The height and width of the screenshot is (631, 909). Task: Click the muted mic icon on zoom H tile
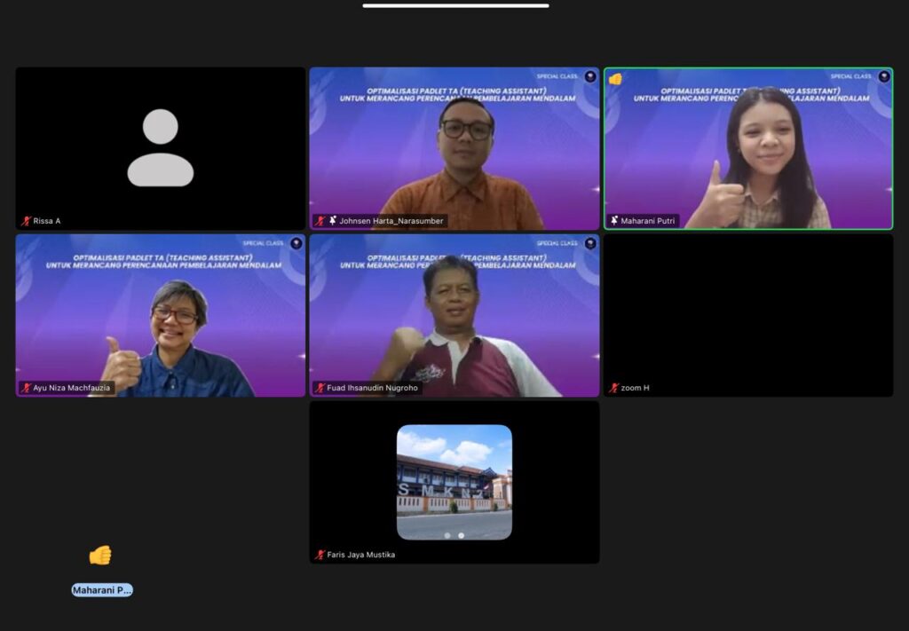coord(613,388)
